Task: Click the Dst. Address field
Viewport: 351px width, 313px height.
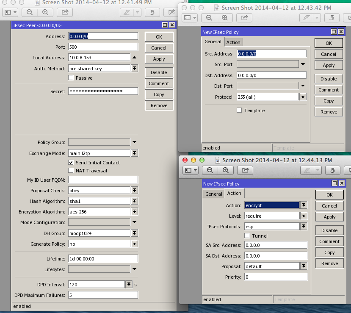Action: coord(271,75)
